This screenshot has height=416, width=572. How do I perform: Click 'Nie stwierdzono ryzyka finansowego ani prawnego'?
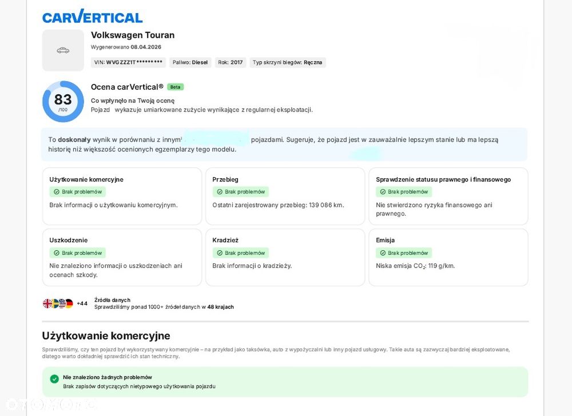434,210
